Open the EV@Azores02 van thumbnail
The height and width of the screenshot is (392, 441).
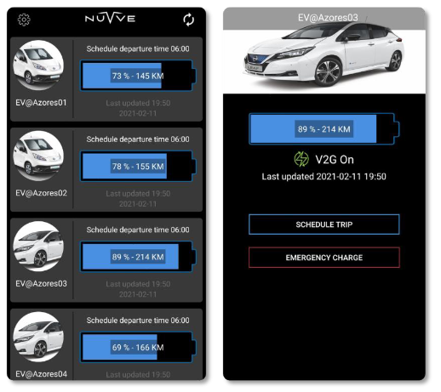(x=38, y=156)
